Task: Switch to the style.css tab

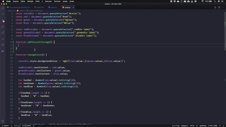Action: tap(53, 7)
